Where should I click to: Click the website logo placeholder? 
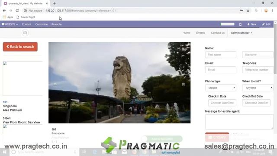(25, 33)
